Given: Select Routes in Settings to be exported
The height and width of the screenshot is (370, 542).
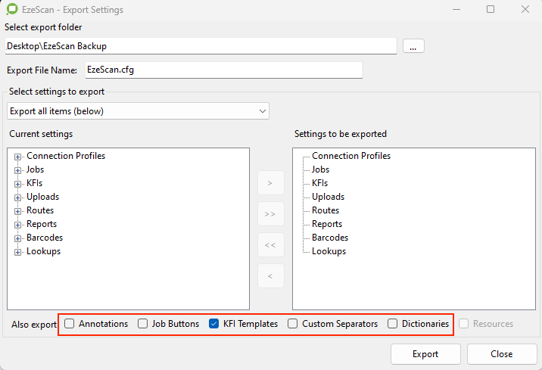Looking at the screenshot, I should (326, 210).
